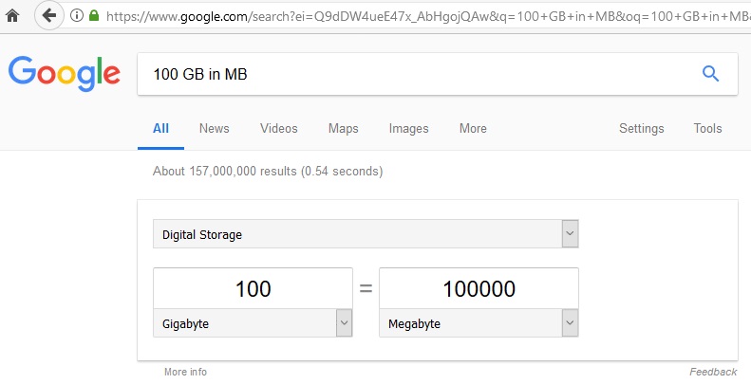751x384 pixels.
Task: Open search Settings menu
Action: click(x=641, y=128)
